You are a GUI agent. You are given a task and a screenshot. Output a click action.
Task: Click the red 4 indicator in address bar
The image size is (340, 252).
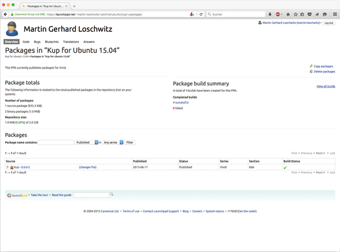coord(192,14)
